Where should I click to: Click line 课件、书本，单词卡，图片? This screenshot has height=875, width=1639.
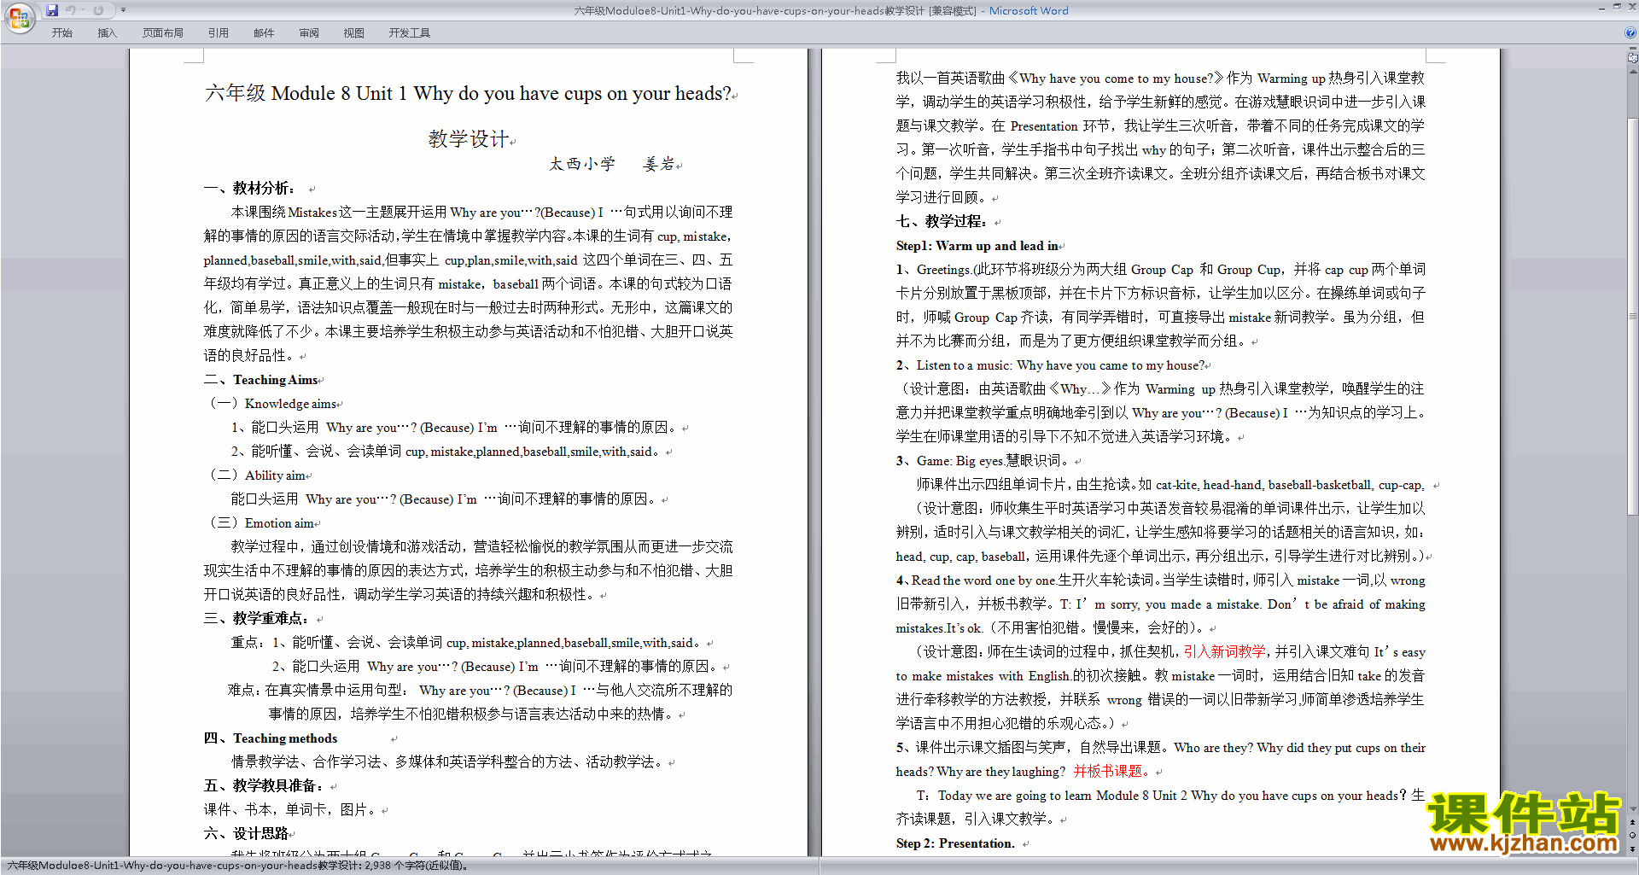click(289, 810)
